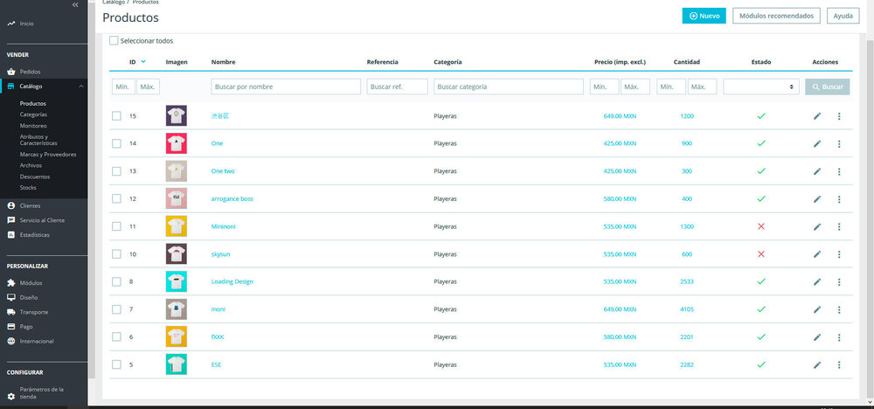This screenshot has height=409, width=874.
Task: Toggle the Mininoni status red cross
Action: [761, 226]
